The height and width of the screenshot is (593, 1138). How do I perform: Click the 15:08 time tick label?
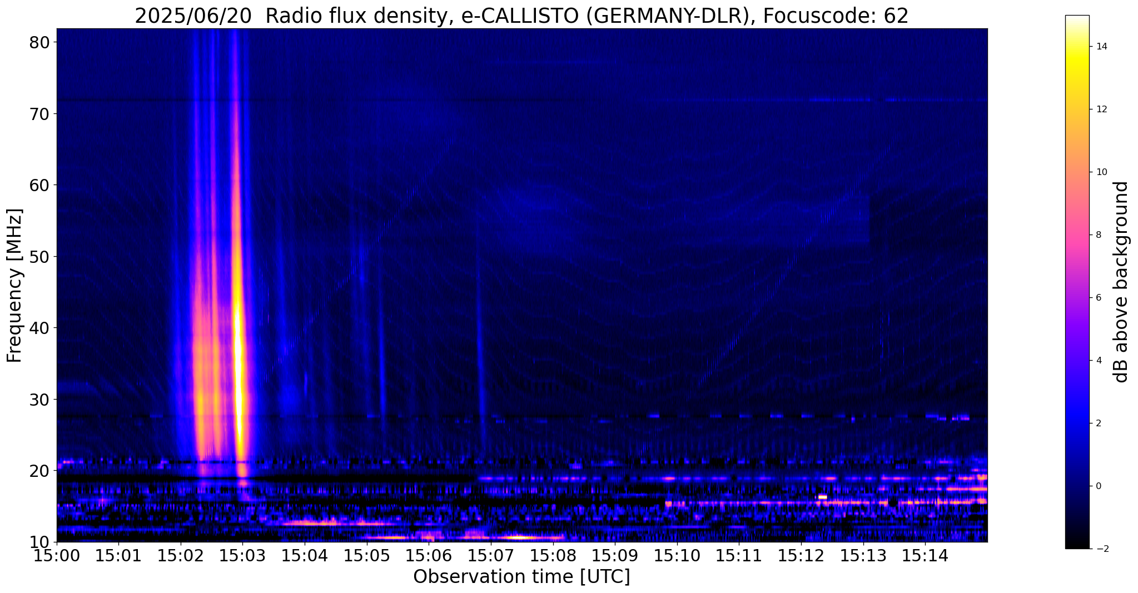[553, 556]
